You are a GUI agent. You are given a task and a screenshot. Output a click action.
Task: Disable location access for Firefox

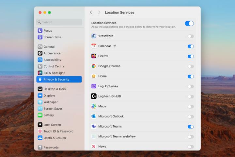point(191,56)
